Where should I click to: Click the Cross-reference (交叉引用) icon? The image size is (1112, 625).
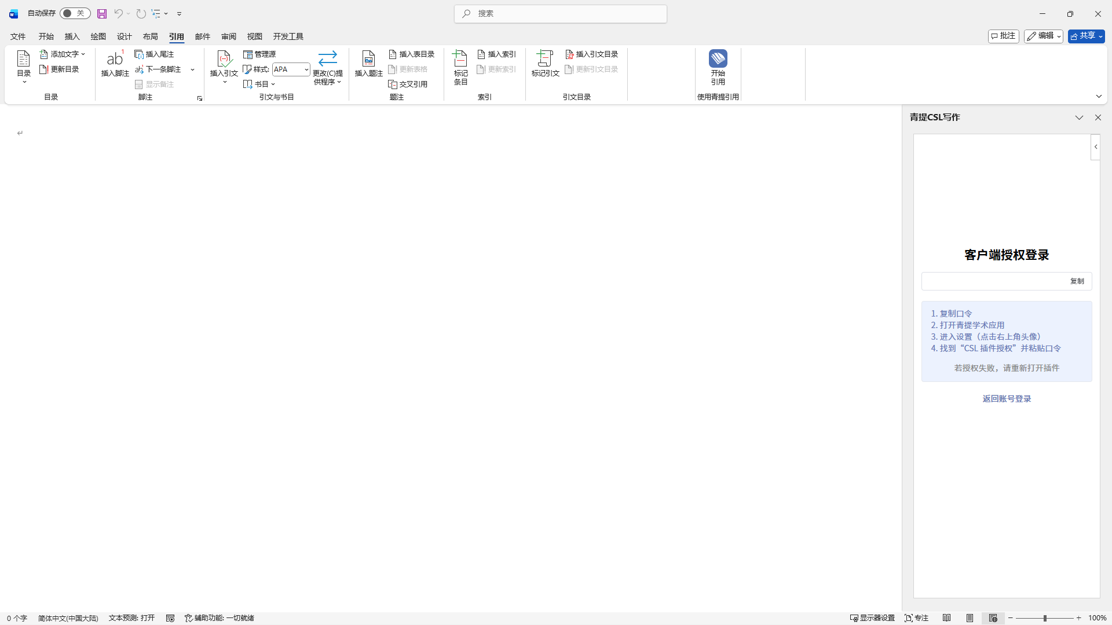point(393,84)
